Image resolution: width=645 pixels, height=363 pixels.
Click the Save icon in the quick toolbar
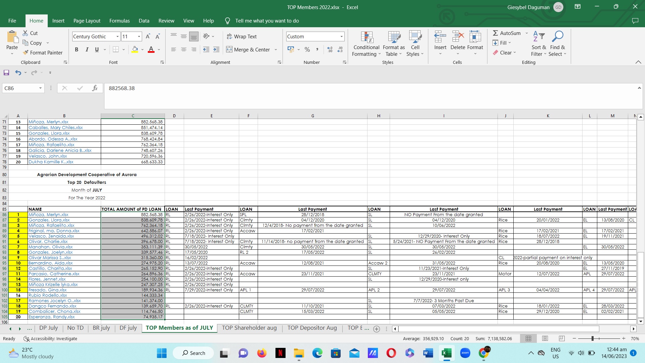pos(6,73)
